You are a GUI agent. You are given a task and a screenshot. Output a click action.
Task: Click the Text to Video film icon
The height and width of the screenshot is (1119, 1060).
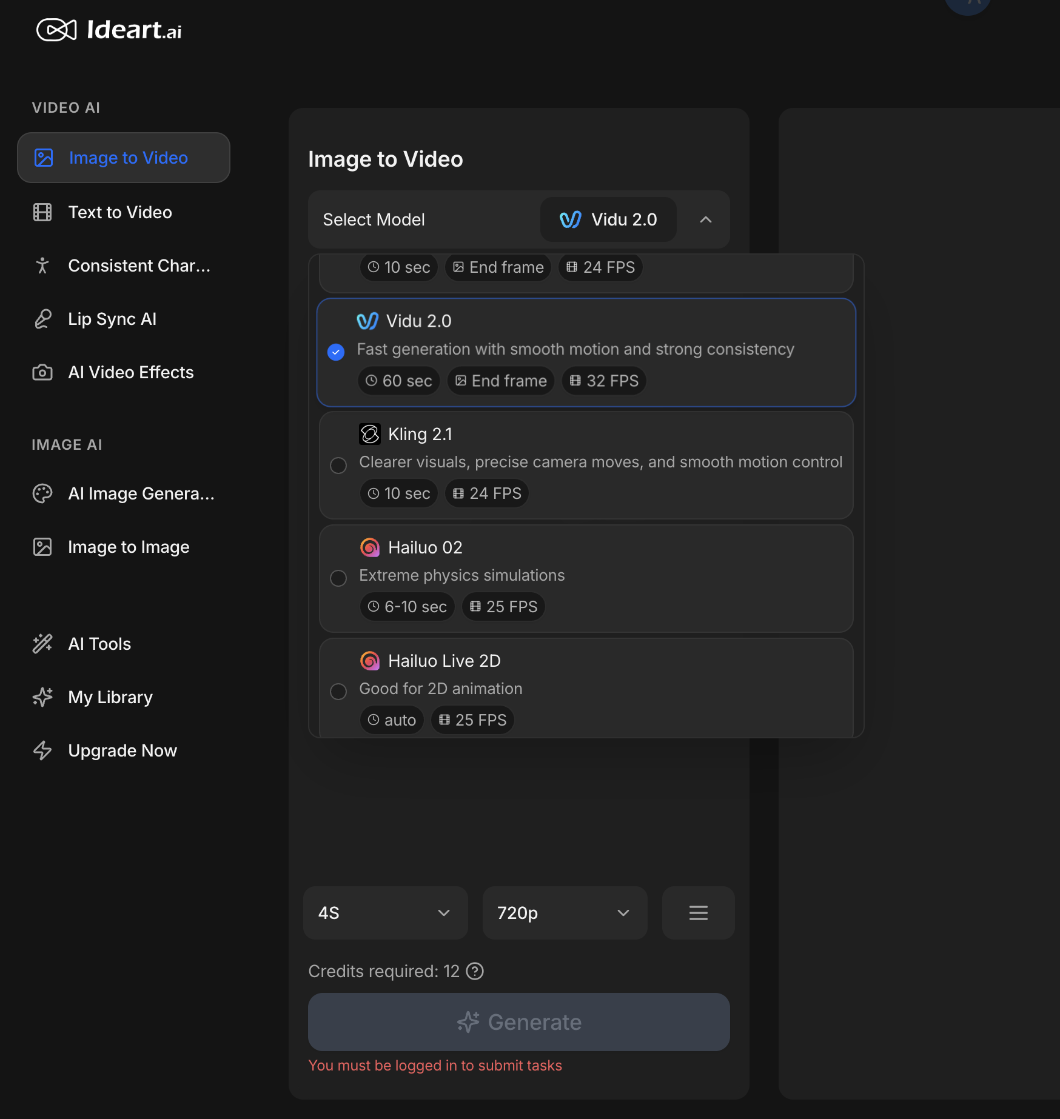pos(42,212)
